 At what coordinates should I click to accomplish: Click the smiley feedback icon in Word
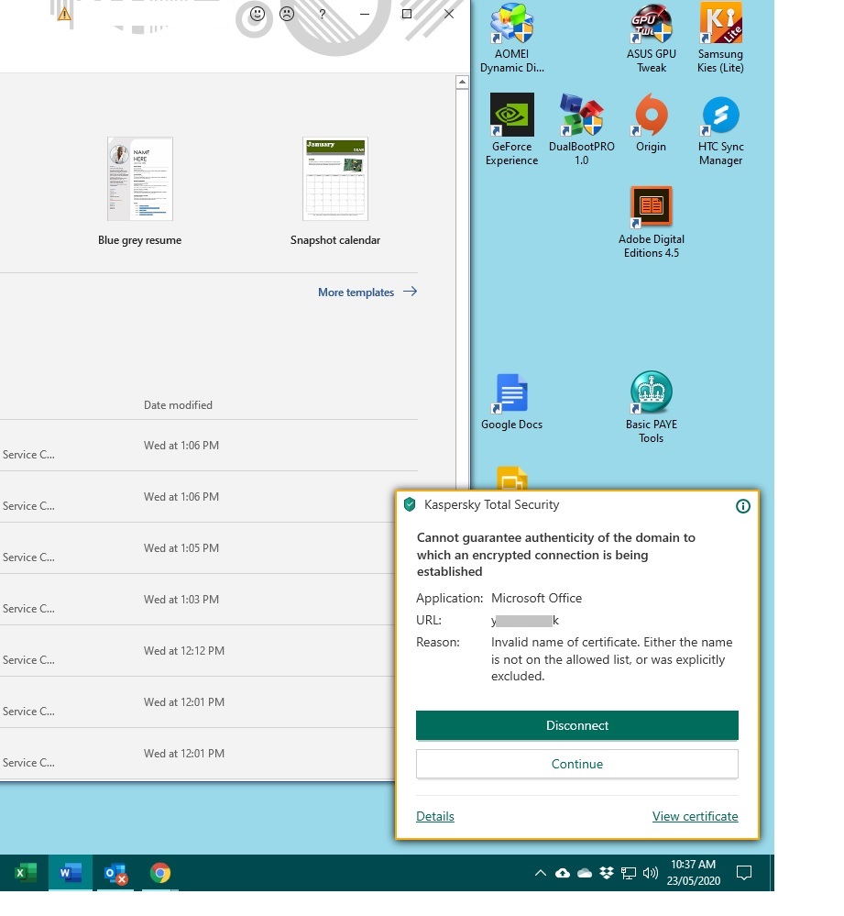point(257,14)
